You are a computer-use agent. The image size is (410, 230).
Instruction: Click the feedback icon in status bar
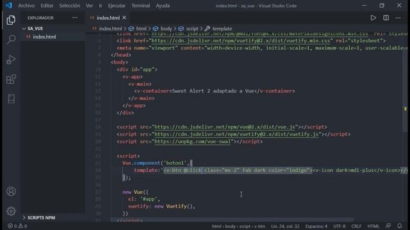(388, 226)
